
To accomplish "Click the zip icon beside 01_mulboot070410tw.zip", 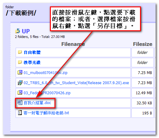I will [x=20, y=72].
